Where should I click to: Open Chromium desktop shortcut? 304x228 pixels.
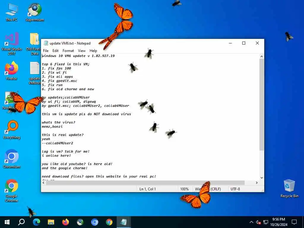[x=12, y=159]
